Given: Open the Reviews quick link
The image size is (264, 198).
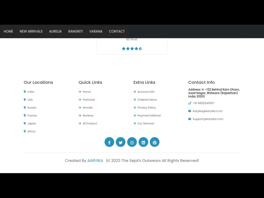Looking at the screenshot, I should (88, 116).
